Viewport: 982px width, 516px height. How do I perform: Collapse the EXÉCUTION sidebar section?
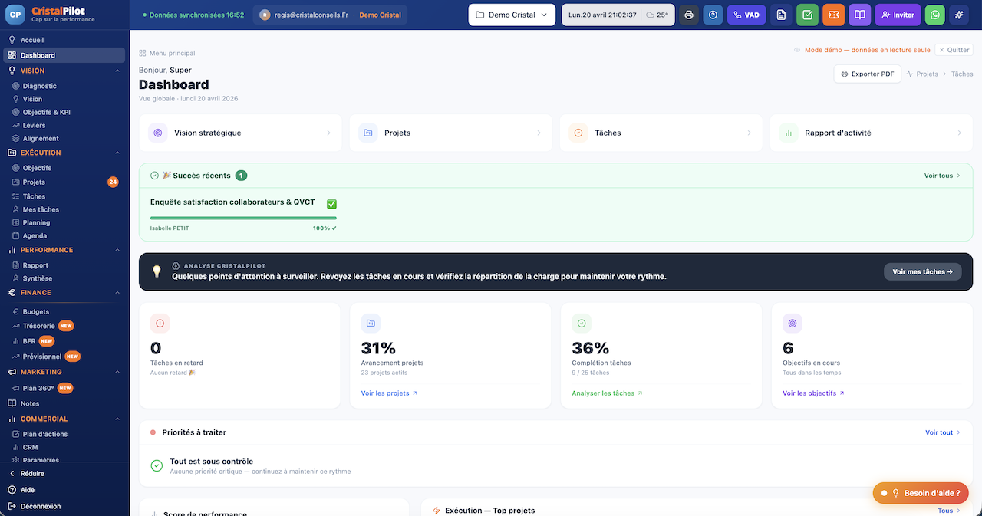click(x=117, y=153)
